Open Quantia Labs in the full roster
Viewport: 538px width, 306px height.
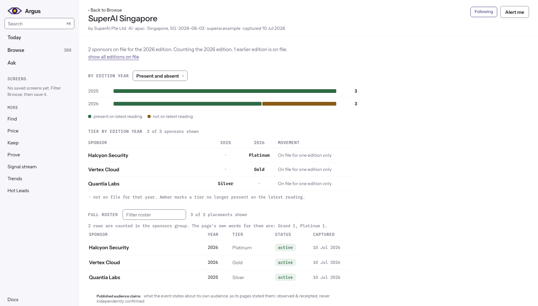click(x=105, y=277)
